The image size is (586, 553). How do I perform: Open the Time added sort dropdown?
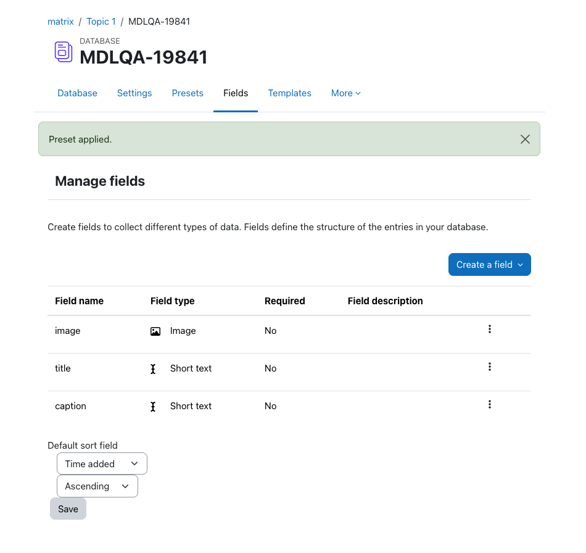point(102,464)
